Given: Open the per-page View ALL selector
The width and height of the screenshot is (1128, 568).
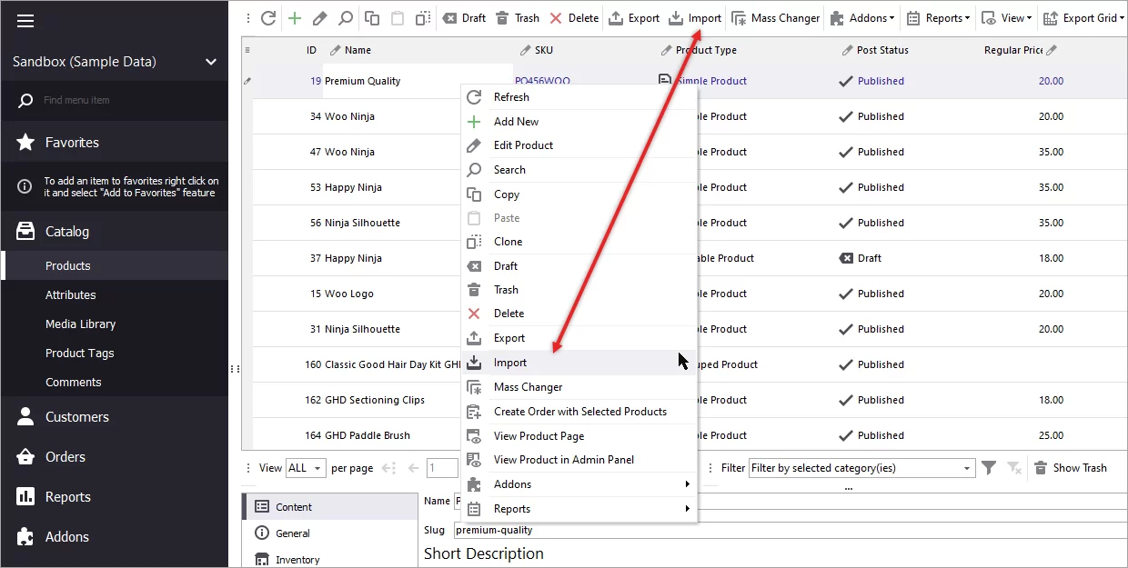Looking at the screenshot, I should (306, 467).
